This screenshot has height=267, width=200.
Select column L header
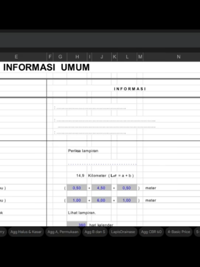point(127,57)
